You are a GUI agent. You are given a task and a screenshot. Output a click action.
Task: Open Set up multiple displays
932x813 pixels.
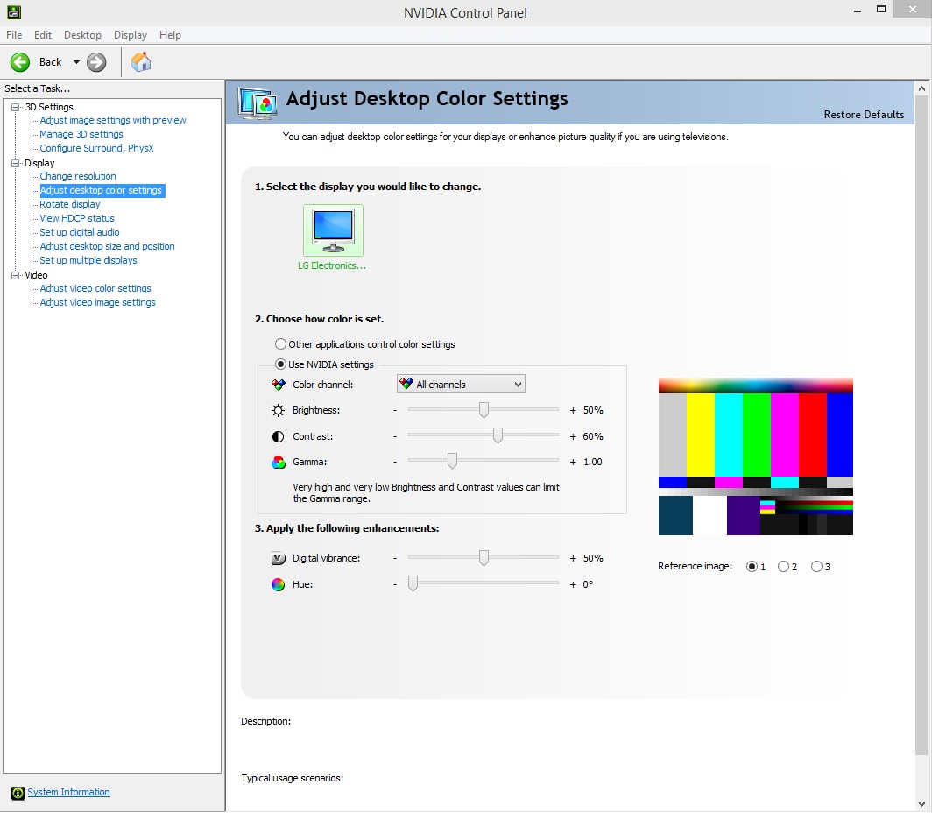(x=88, y=260)
